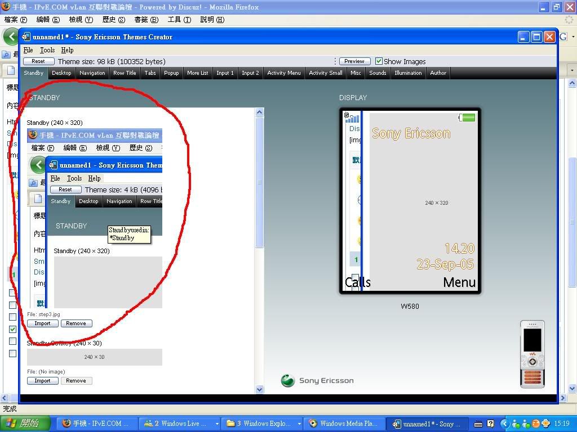The height and width of the screenshot is (432, 577).
Task: Click the W580 Walkman phone thumbnail
Action: (532, 354)
